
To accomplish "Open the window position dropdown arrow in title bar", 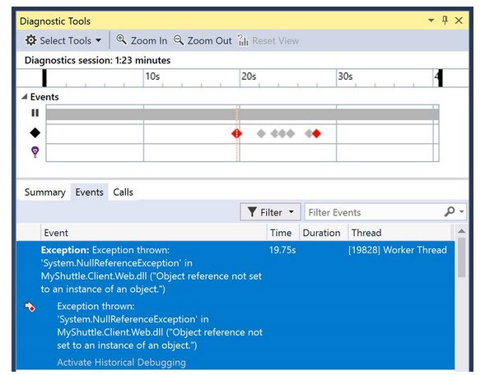I will coord(431,21).
